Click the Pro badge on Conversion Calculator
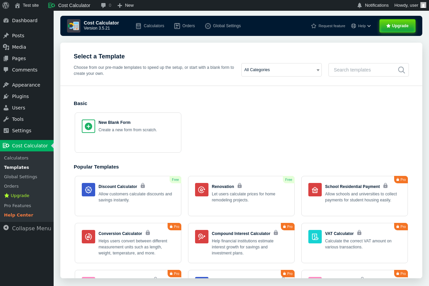The height and width of the screenshot is (286, 429). pyautogui.click(x=174, y=227)
